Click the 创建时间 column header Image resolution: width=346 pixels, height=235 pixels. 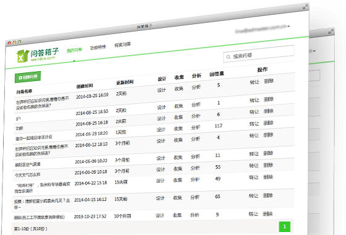[85, 86]
